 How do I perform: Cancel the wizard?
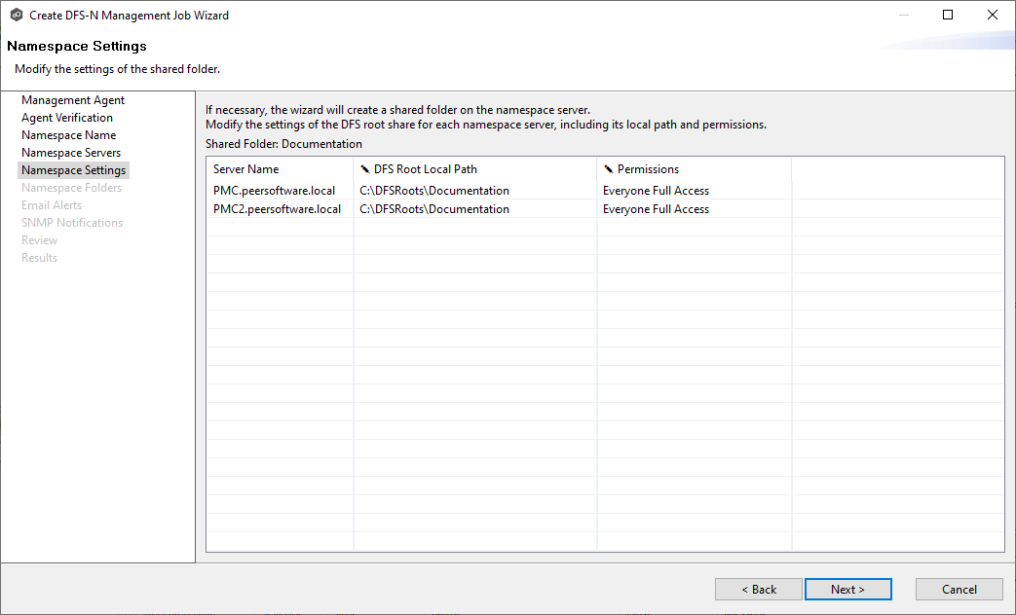(959, 589)
